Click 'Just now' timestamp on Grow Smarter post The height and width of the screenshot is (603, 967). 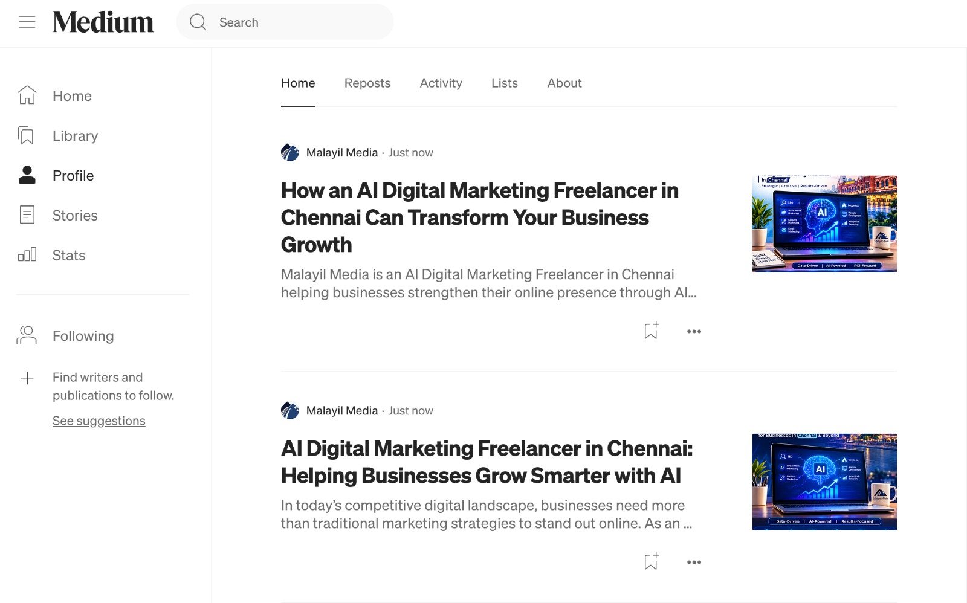point(410,411)
